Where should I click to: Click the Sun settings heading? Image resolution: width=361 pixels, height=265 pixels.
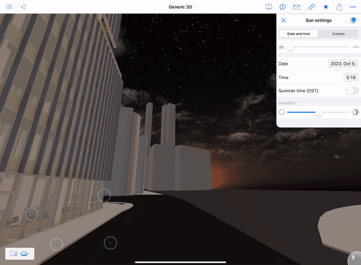(319, 20)
